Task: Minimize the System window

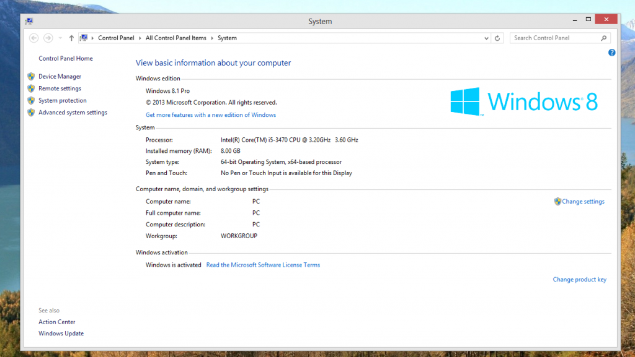Action: [575, 19]
